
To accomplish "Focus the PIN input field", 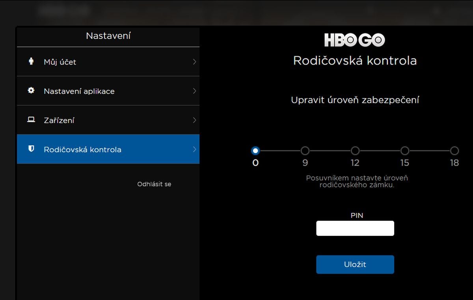I will [x=355, y=228].
